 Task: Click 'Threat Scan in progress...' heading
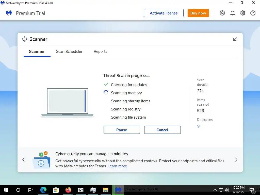coord(127,76)
